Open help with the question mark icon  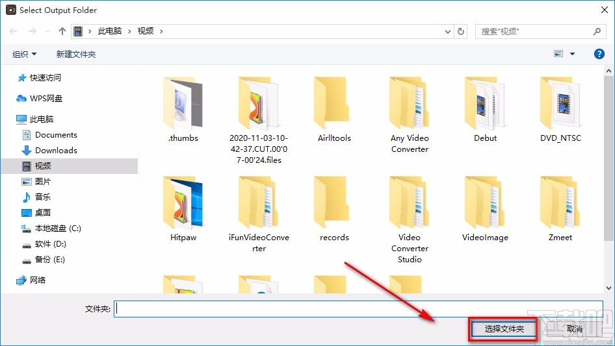tap(599, 54)
